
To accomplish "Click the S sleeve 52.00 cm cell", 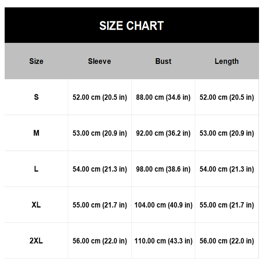I will (x=100, y=97).
